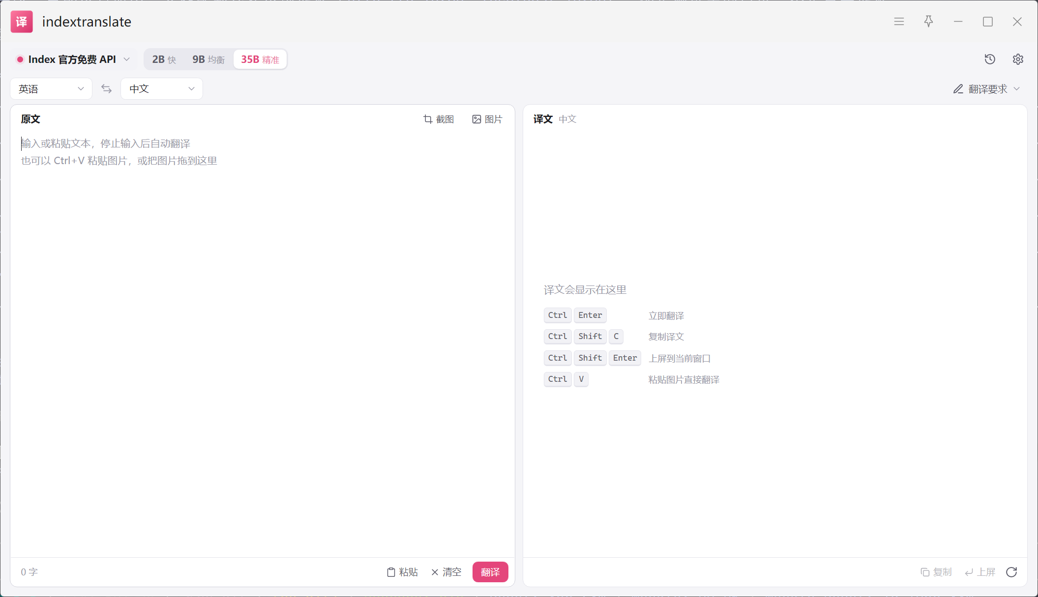Click the 粘贴 paste button

pos(402,572)
